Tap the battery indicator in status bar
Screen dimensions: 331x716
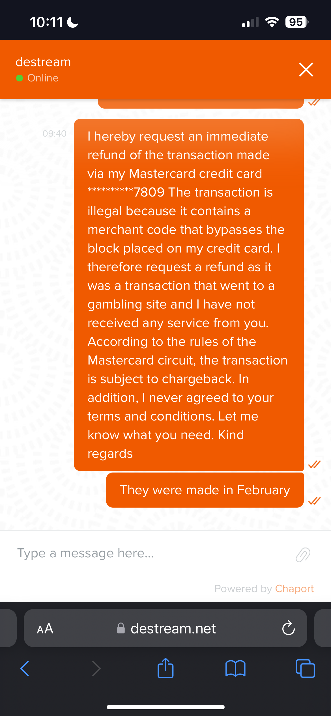296,22
